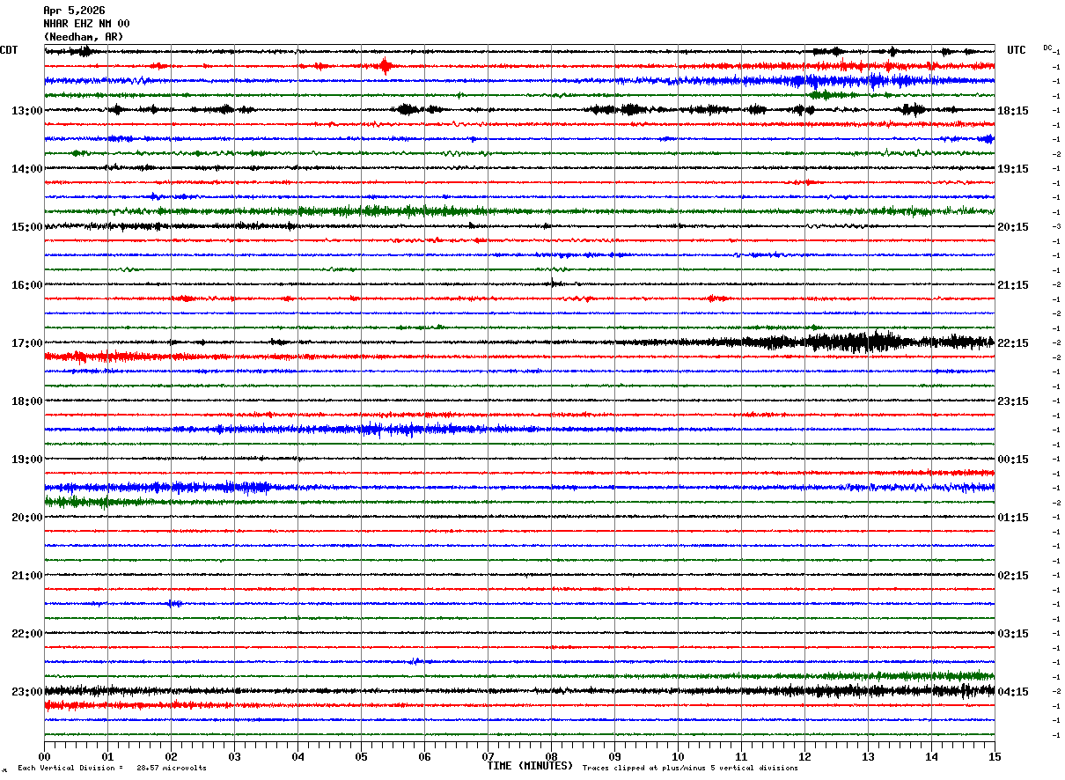Click the '06' minute tick on the time axis
This screenshot has height=780, width=1065.
(424, 756)
